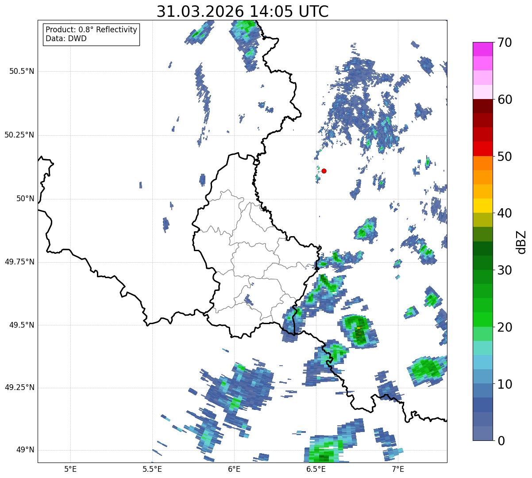Click colorbar tick label "50"

(x=505, y=157)
